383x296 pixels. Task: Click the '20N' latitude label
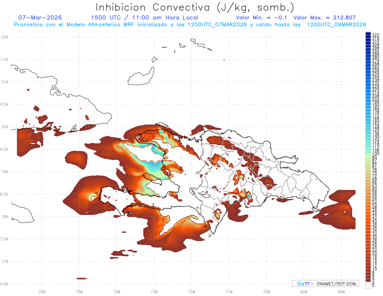(5, 127)
